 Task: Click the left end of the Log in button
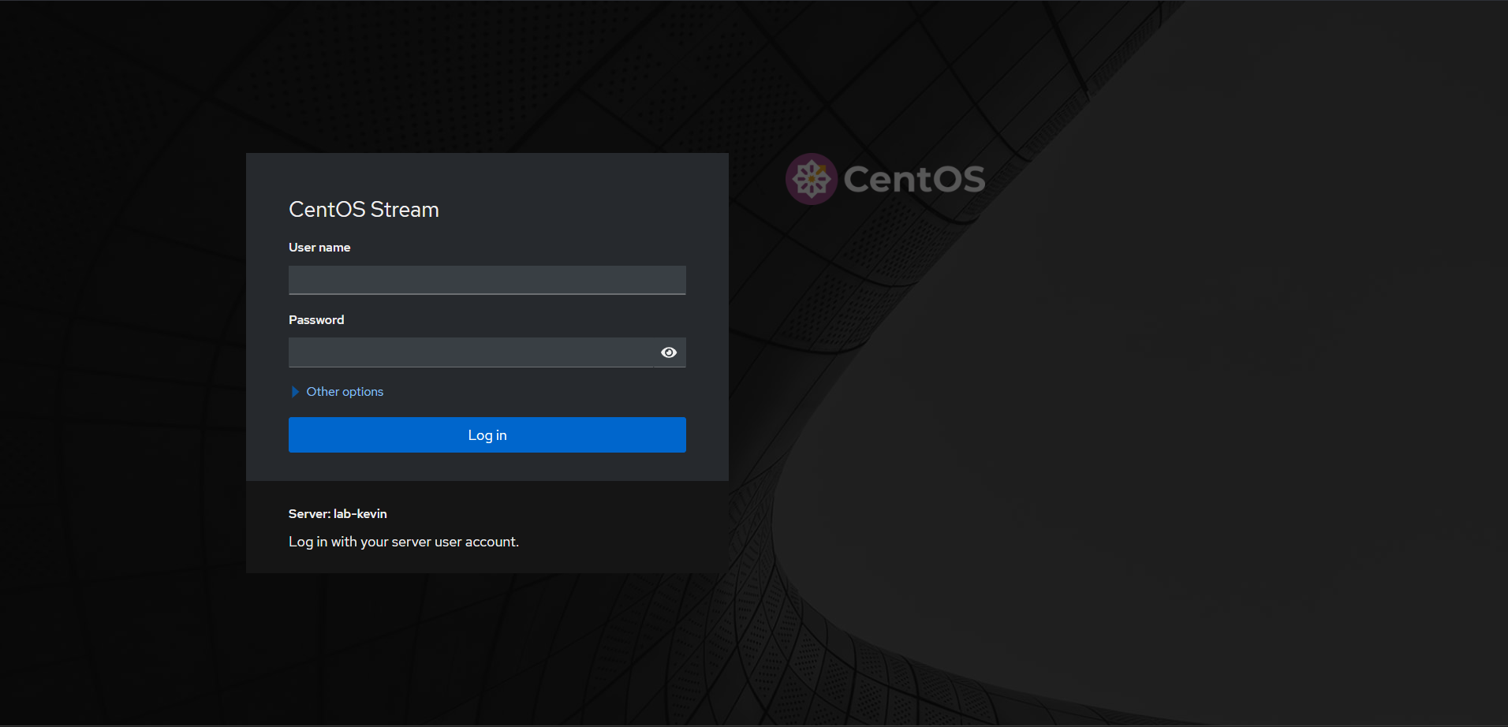point(308,435)
